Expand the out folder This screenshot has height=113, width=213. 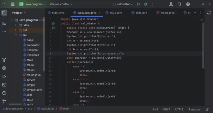click(x=16, y=30)
